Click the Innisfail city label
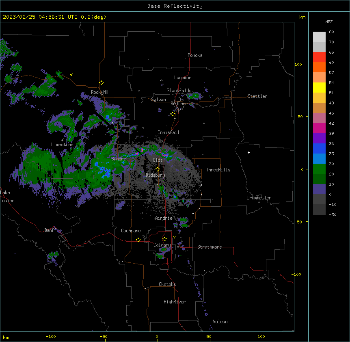This screenshot has height=342, width=350. (169, 132)
